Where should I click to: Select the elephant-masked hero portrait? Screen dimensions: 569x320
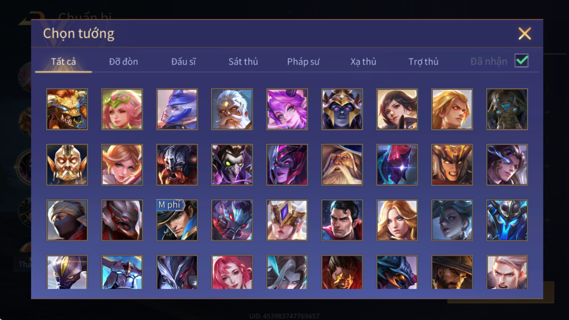(x=507, y=110)
